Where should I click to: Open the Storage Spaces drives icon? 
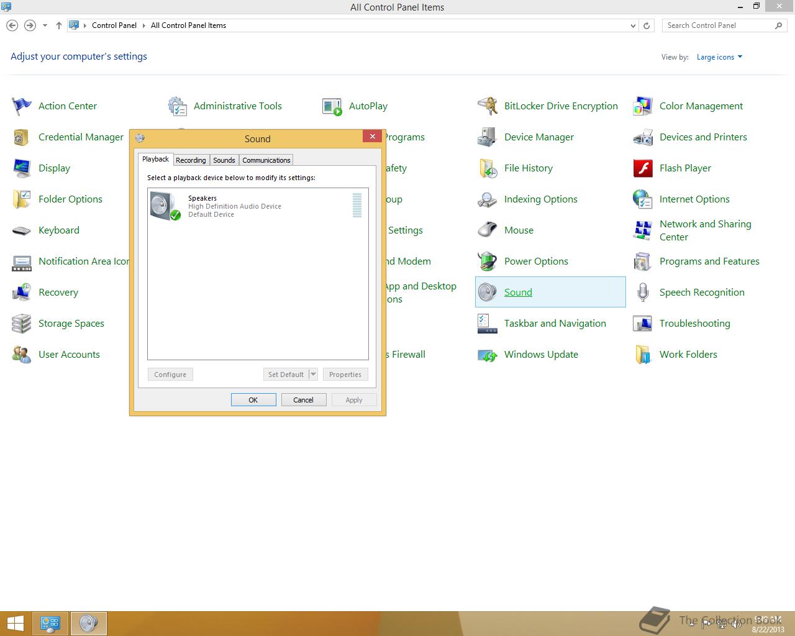22,324
